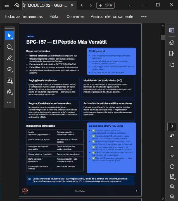Click the vertical scrollbar thumb
The image size is (178, 201).
tap(163, 37)
